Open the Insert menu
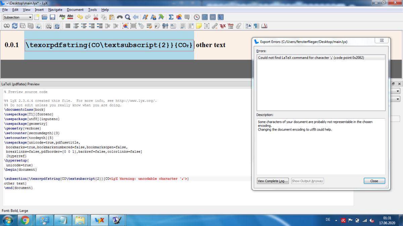This screenshot has width=403, height=226. click(x=39, y=10)
